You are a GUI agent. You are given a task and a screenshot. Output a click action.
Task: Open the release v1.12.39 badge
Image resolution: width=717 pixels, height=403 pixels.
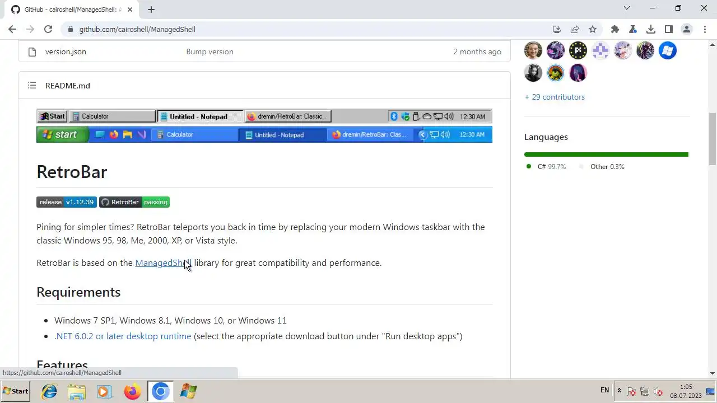click(67, 202)
